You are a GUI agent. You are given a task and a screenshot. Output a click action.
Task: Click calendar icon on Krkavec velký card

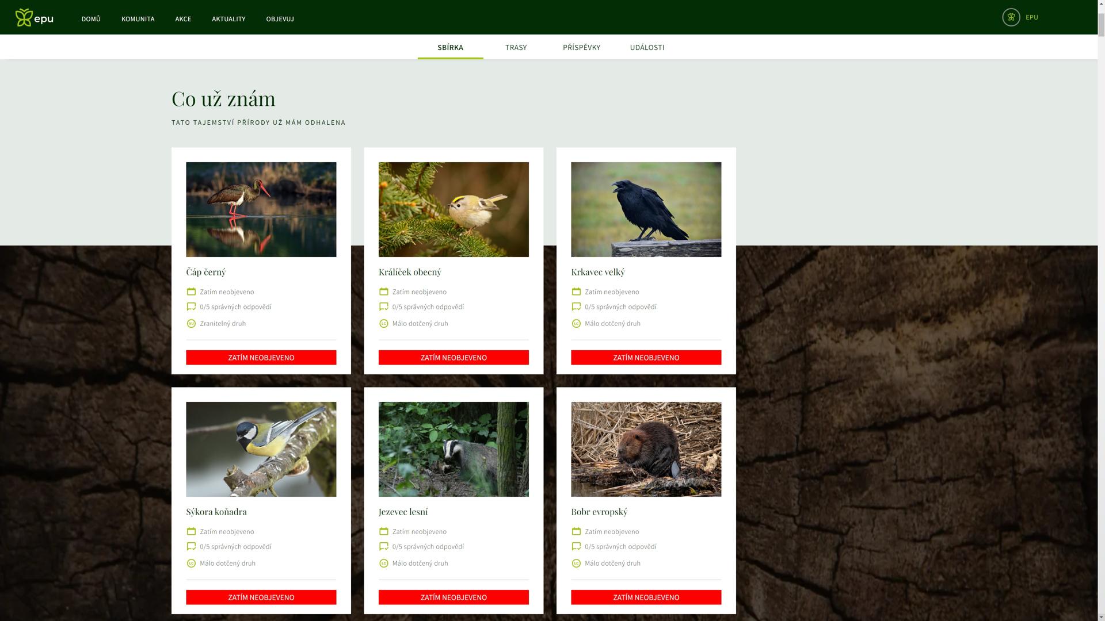(x=576, y=292)
